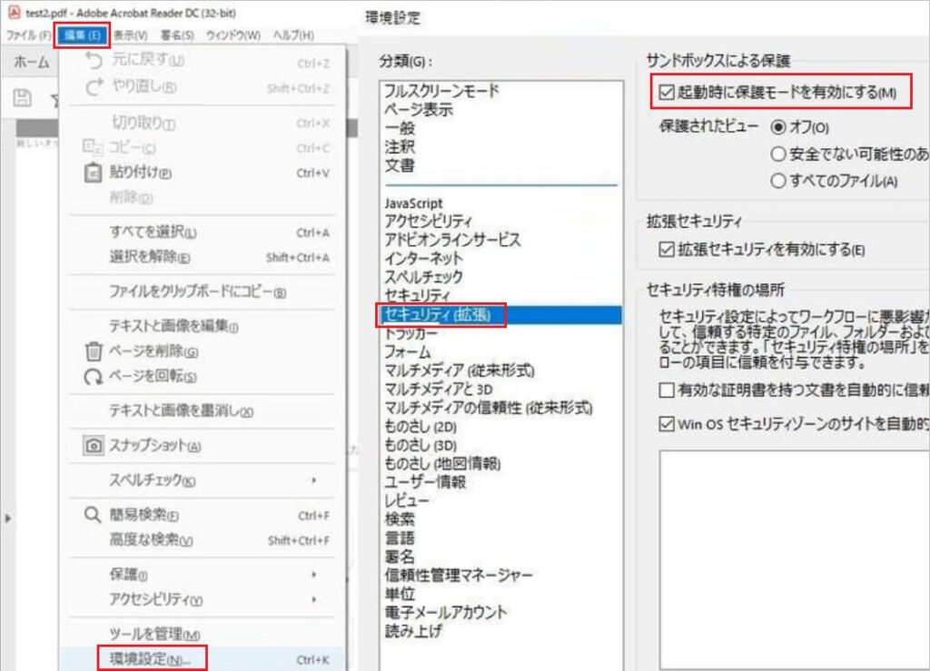
Task: Choose 環境設定 in Edit menu
Action: coord(202,659)
